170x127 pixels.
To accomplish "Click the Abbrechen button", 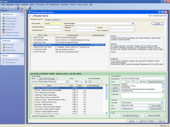I will click(x=162, y=121).
